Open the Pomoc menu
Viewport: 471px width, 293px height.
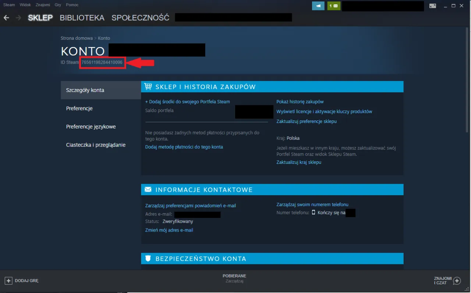pyautogui.click(x=72, y=5)
